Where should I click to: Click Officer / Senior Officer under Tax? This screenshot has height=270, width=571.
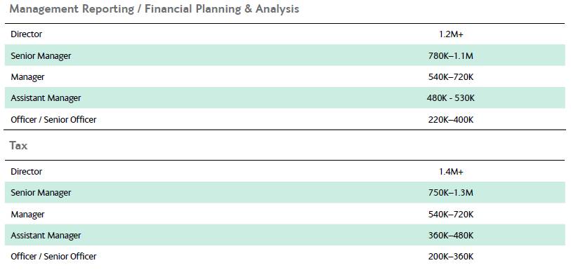tap(53, 256)
